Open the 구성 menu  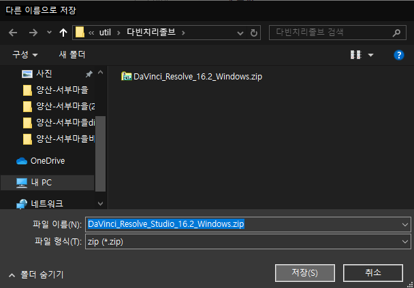[x=25, y=54]
